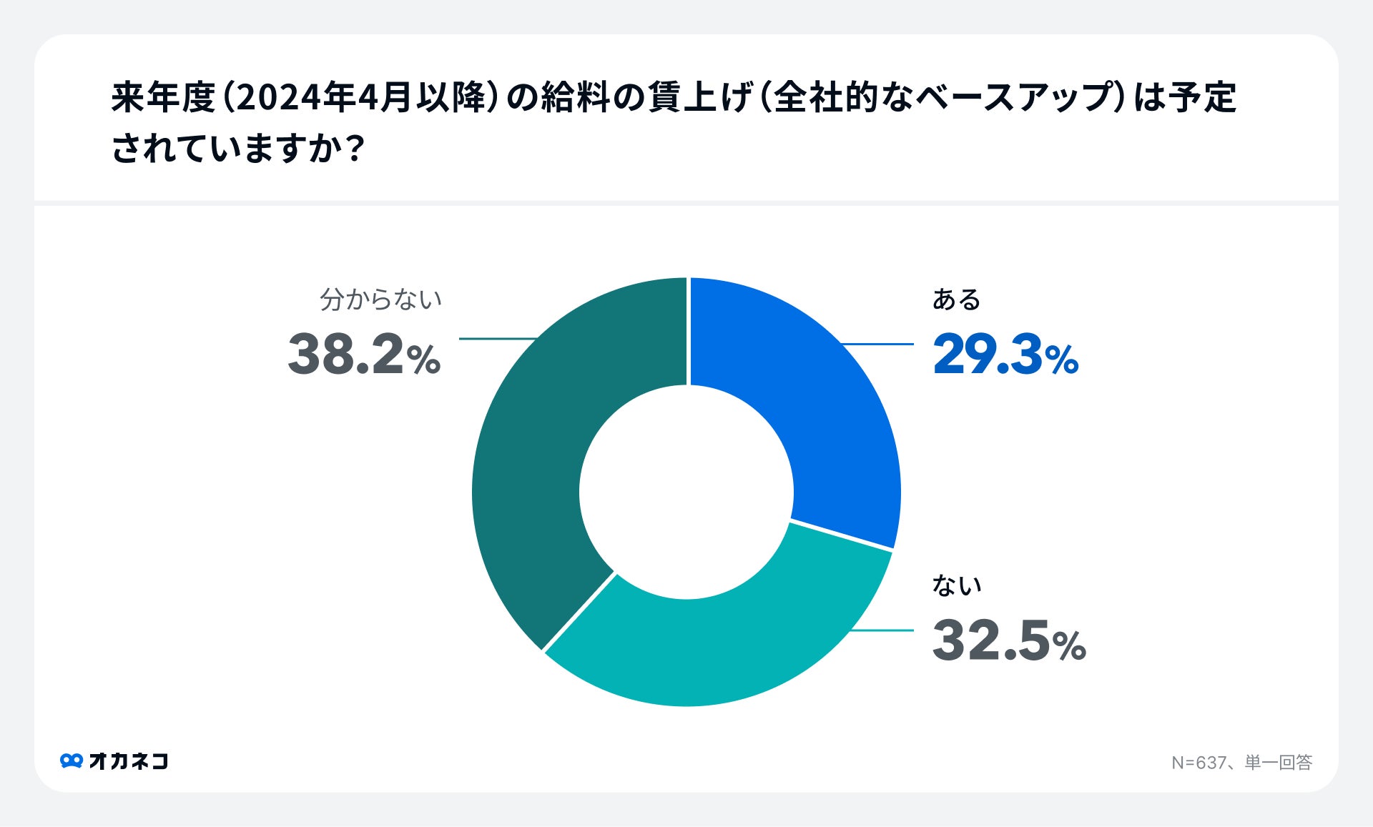The height and width of the screenshot is (827, 1373).
Task: Click the leader line beside 32.5%
Action: 883,630
